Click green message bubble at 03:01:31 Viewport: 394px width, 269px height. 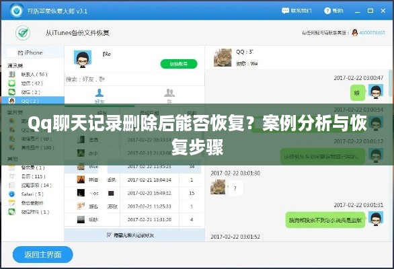(325, 220)
